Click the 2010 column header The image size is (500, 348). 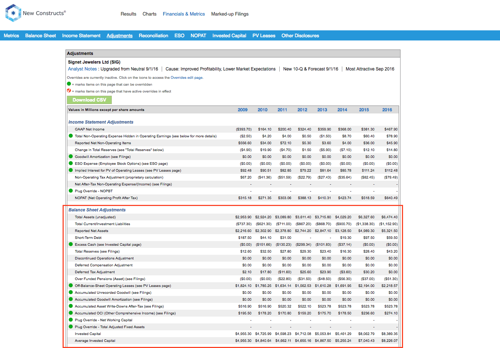tap(262, 110)
